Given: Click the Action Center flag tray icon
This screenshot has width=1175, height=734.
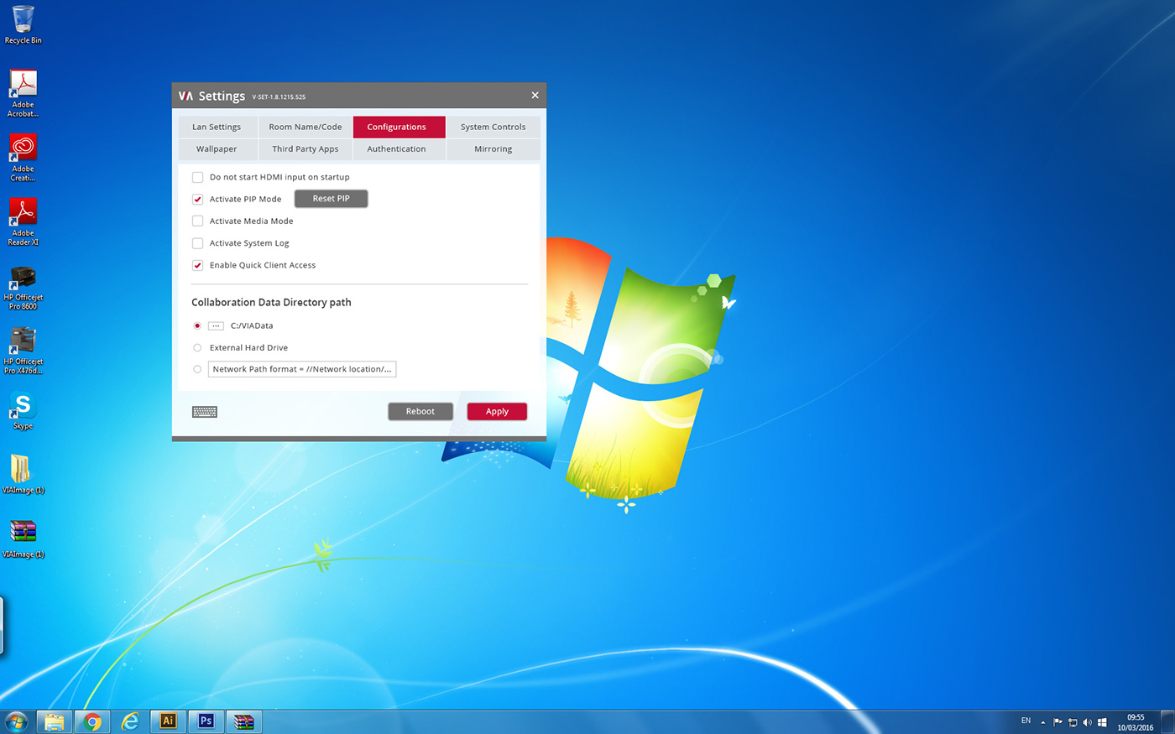Looking at the screenshot, I should point(1057,722).
